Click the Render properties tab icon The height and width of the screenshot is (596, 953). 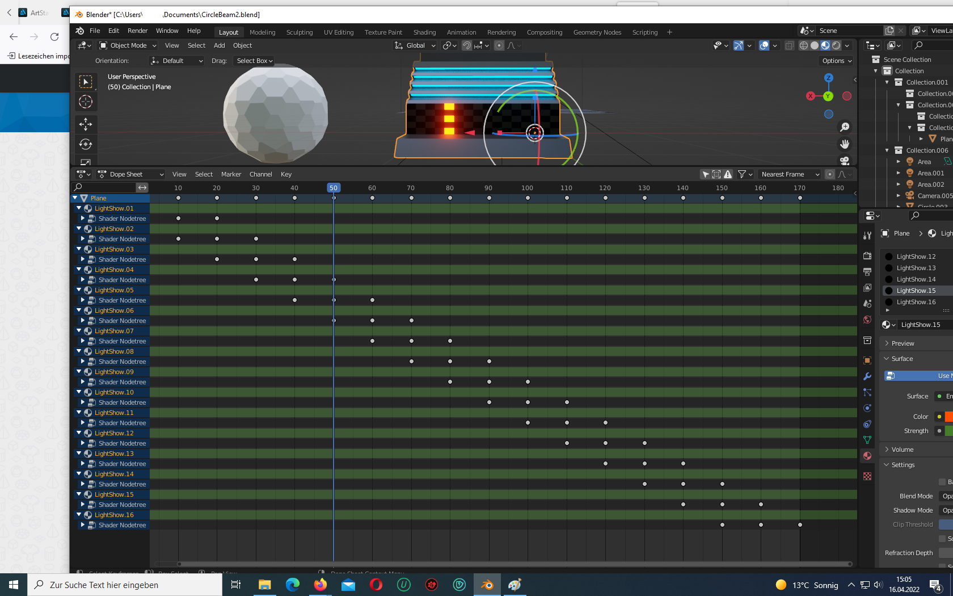(867, 256)
